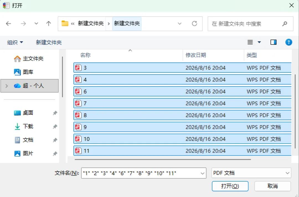Close the 打开 dialog
The width and height of the screenshot is (299, 197).
(291, 5)
